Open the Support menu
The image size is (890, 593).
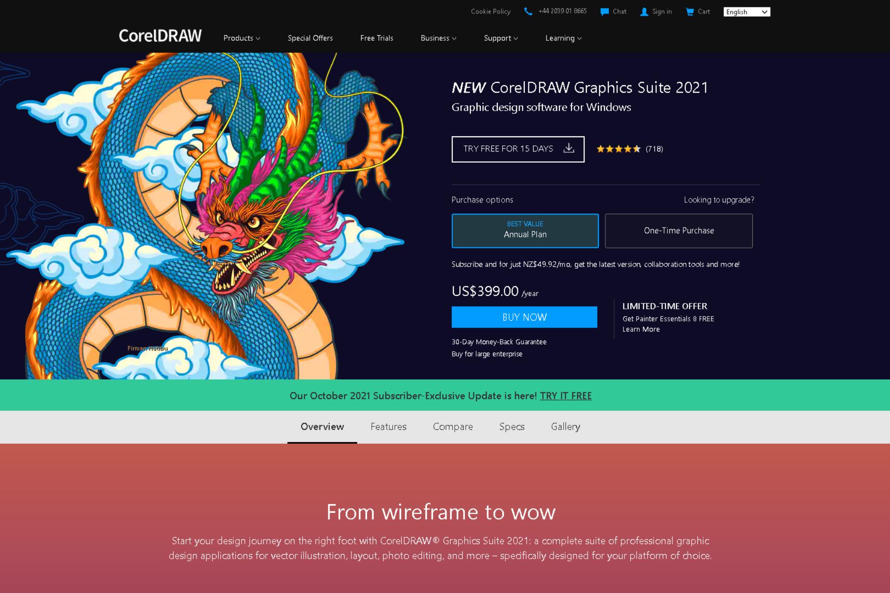coord(500,38)
